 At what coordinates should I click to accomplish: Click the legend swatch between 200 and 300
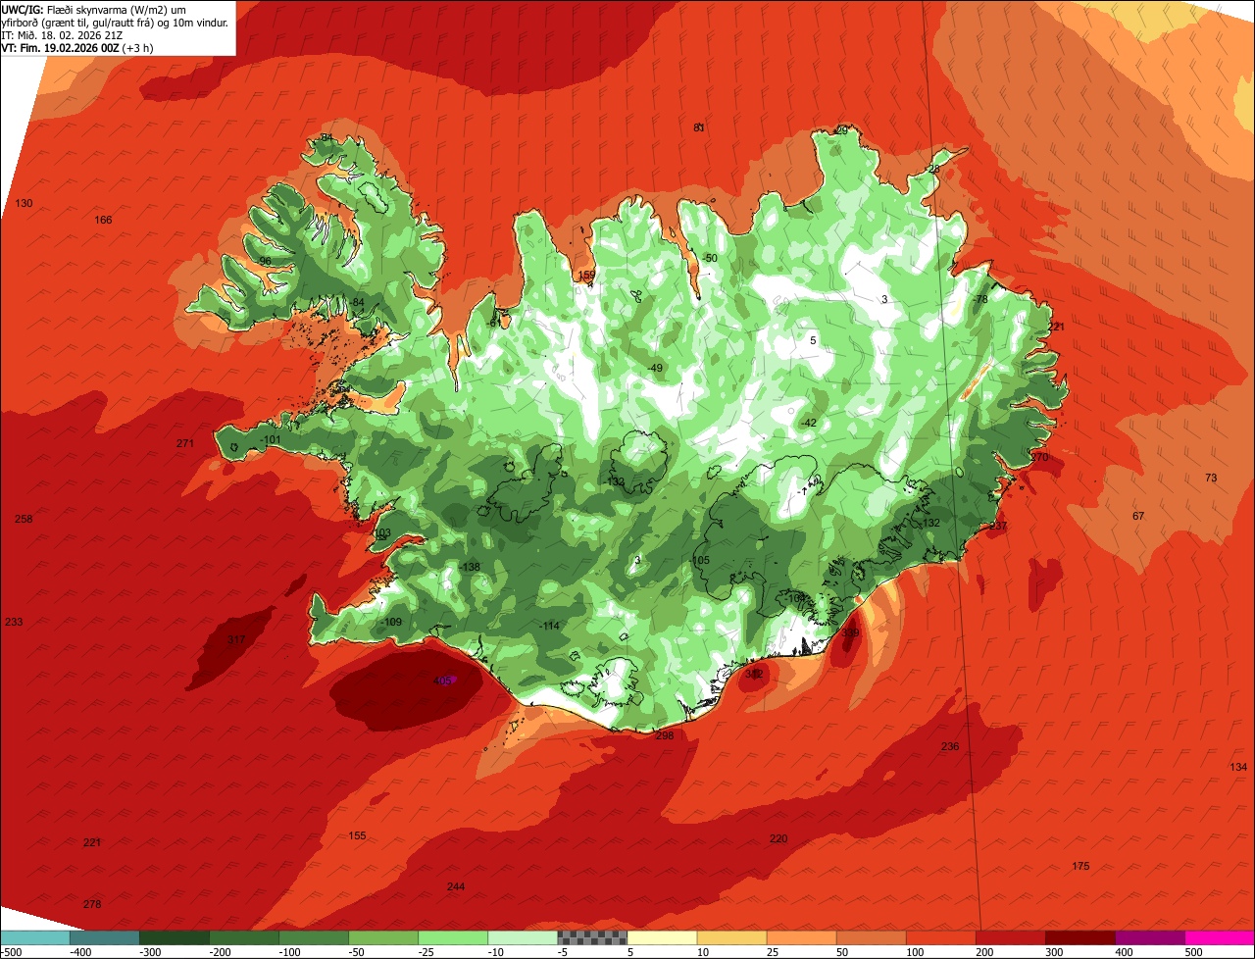point(1011,937)
